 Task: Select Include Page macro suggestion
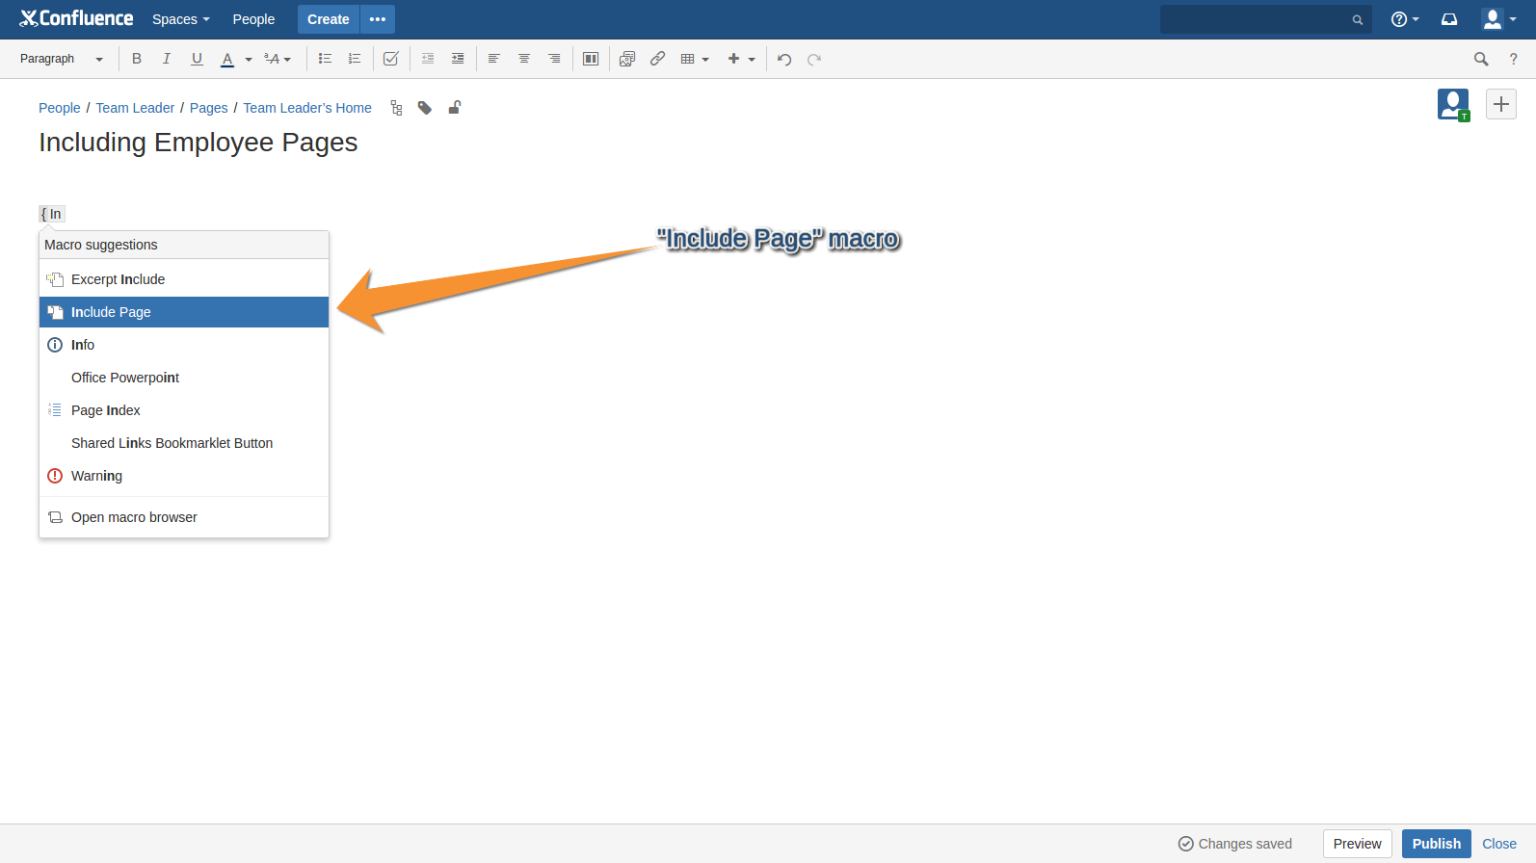tap(183, 312)
